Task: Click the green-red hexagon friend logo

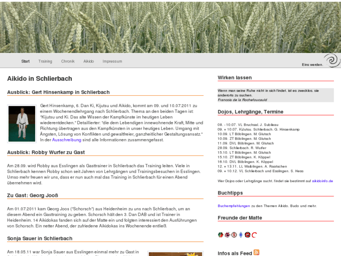Action: [x=220, y=235]
